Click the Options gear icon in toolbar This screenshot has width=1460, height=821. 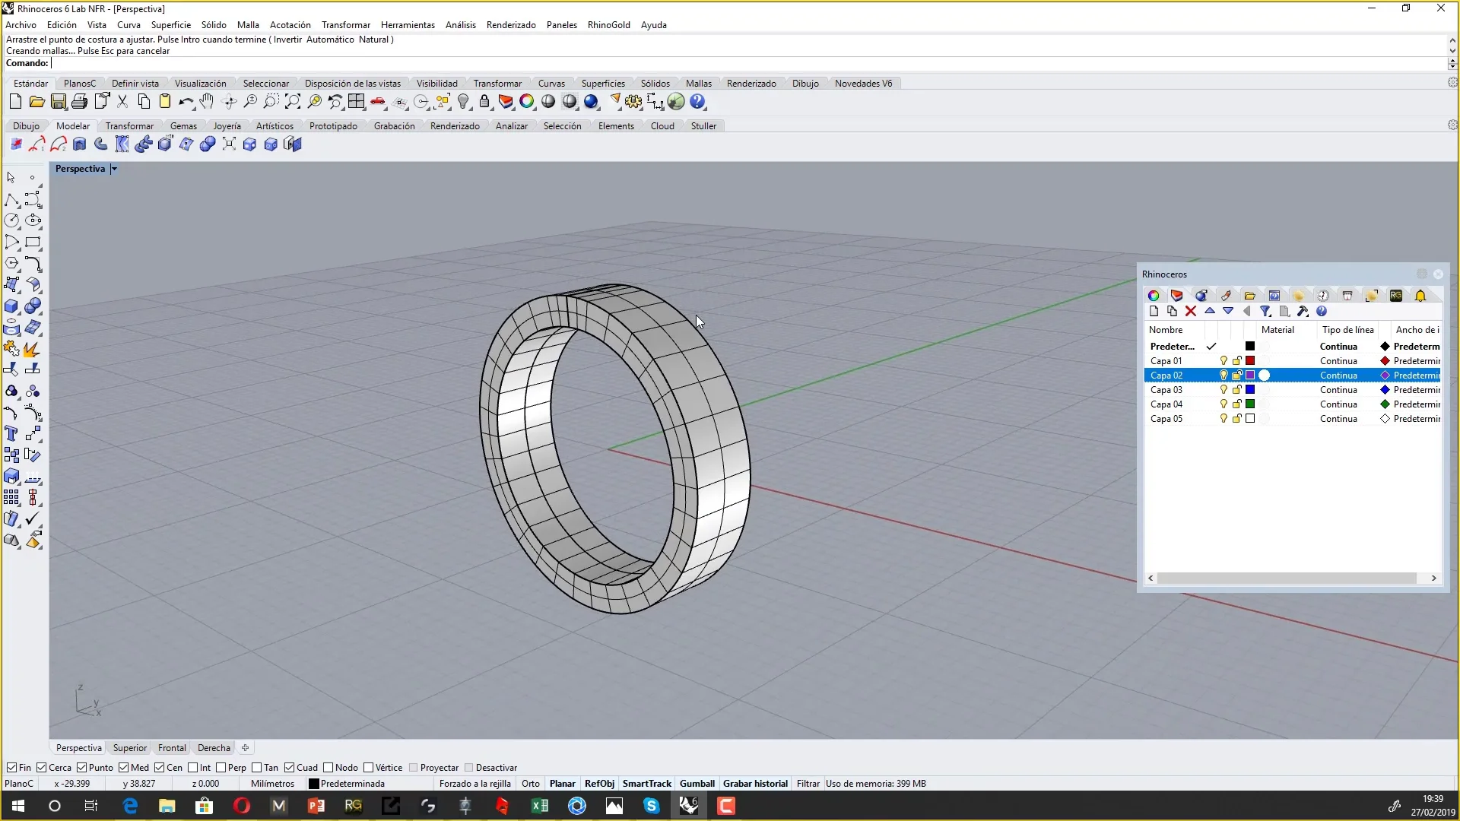(x=633, y=102)
